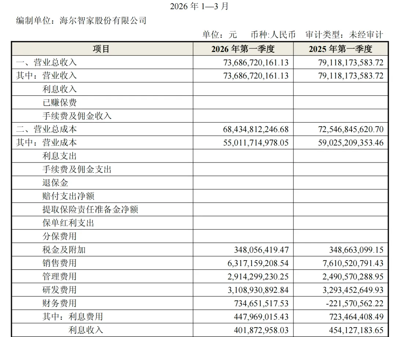Click the 其中：营业收入 row label
Image resolution: width=396 pixels, height=337 pixels.
47,76
